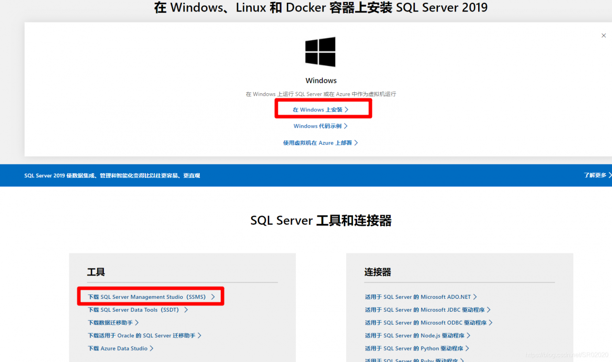The image size is (612, 362).
Task: Open "使用虚拟机在 Azure 上部署" link
Action: (x=320, y=143)
